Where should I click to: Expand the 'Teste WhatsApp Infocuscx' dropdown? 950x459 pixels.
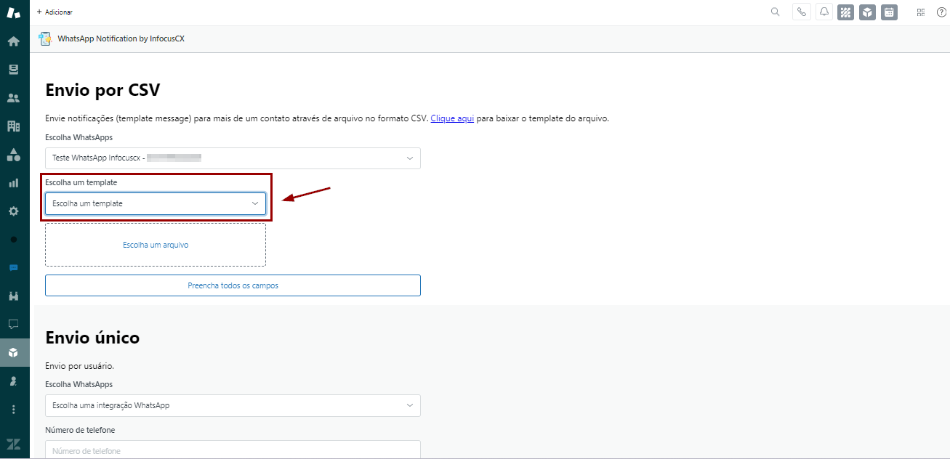point(233,158)
